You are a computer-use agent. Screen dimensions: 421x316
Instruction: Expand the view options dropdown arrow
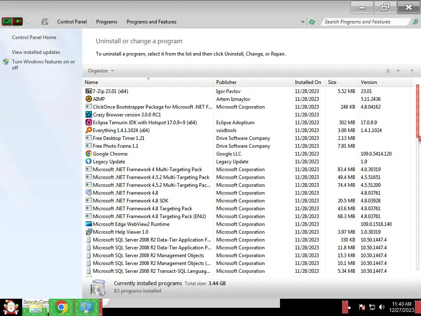[x=398, y=71]
